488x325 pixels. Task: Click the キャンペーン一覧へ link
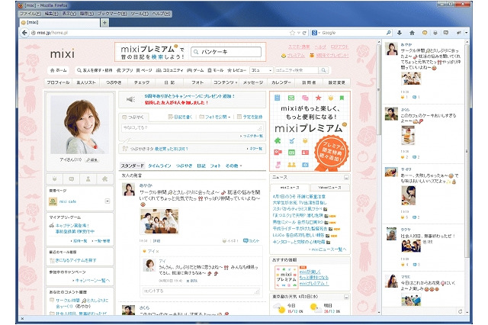91,280
